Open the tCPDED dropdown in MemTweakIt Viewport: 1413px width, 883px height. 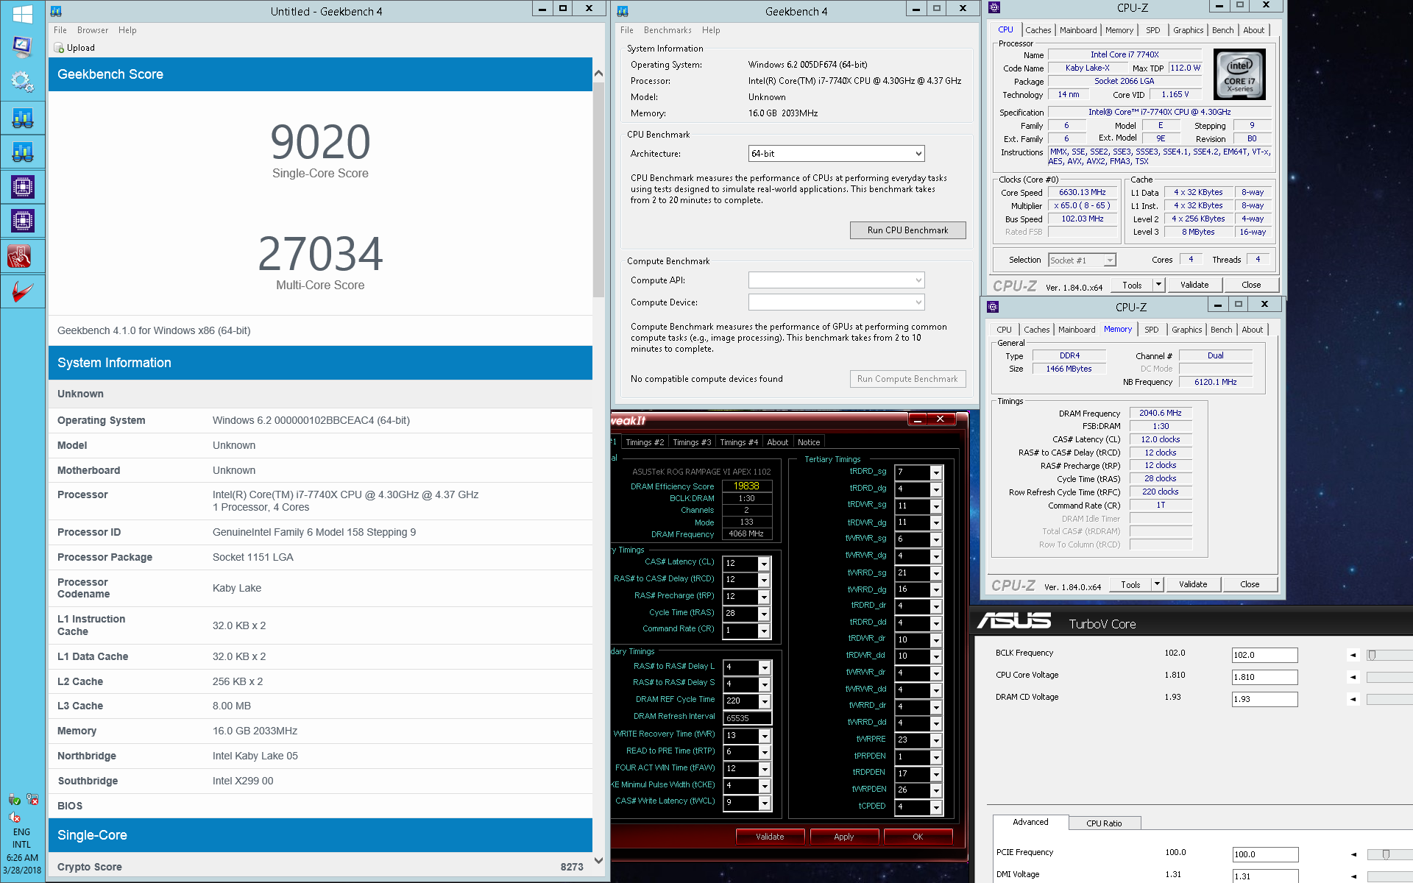tap(936, 807)
